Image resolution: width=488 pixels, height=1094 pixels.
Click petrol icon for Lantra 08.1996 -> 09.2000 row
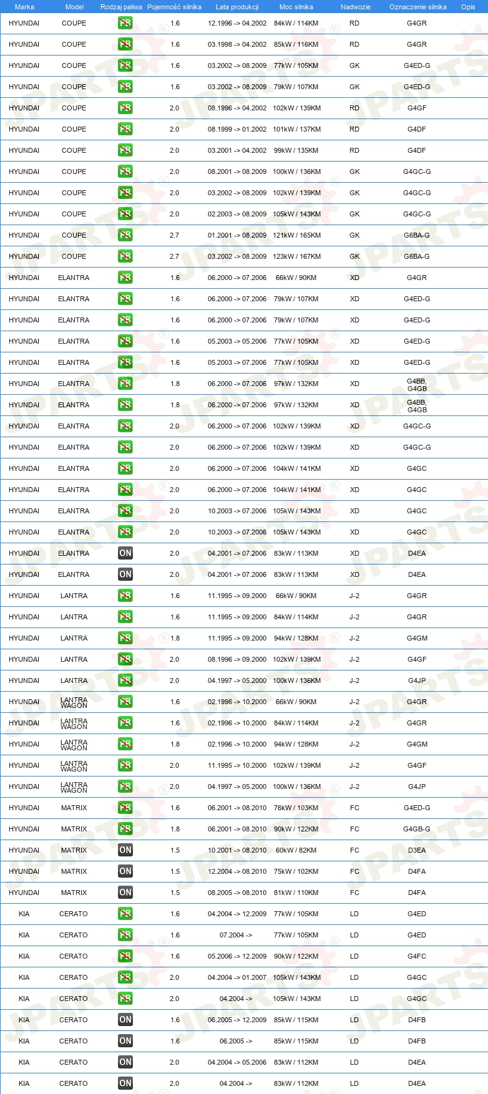(125, 659)
